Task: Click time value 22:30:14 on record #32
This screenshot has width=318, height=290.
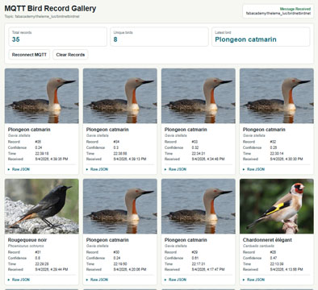Action: pyautogui.click(x=277, y=154)
